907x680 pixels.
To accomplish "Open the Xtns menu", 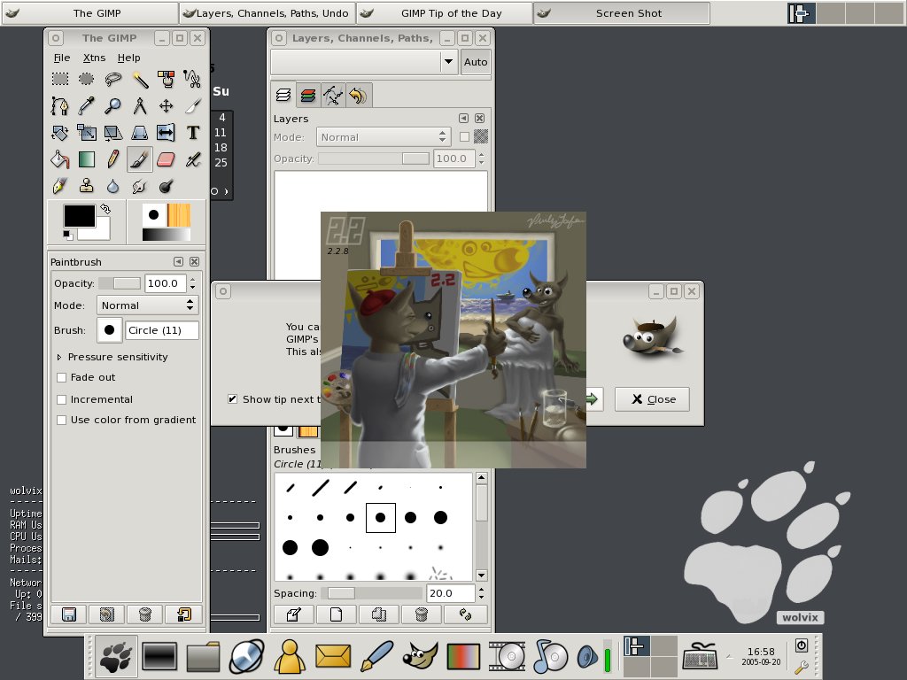I will tap(94, 58).
